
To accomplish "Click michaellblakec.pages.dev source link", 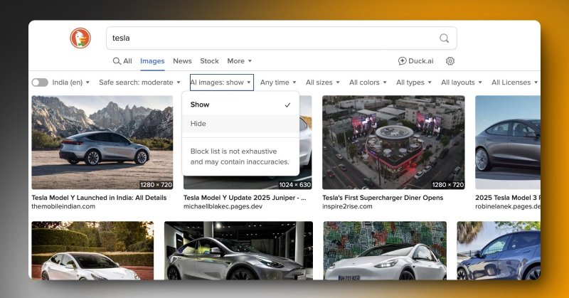I will point(223,206).
